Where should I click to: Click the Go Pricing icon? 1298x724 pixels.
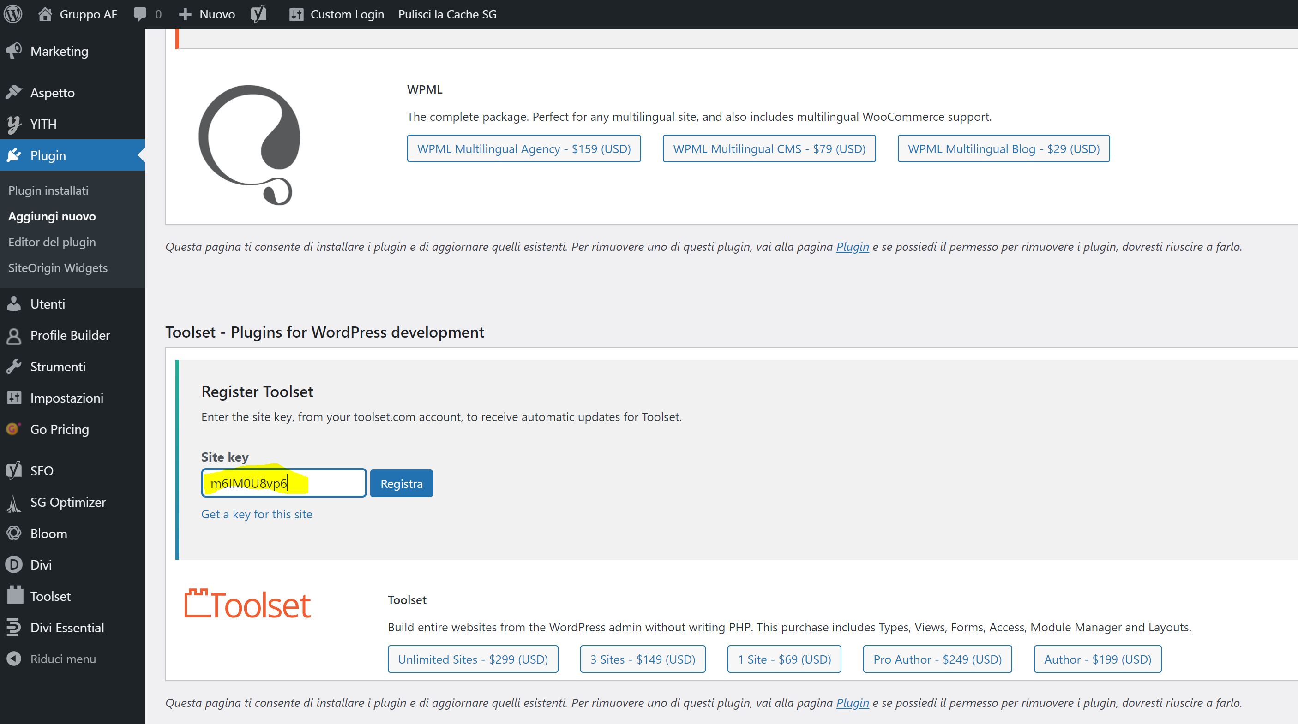(13, 429)
